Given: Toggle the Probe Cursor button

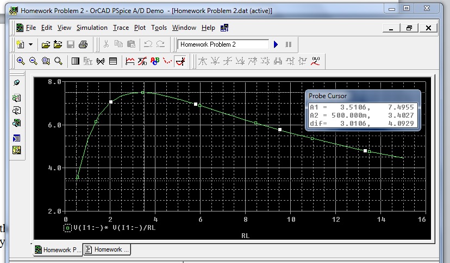Looking at the screenshot, I should pyautogui.click(x=180, y=61).
